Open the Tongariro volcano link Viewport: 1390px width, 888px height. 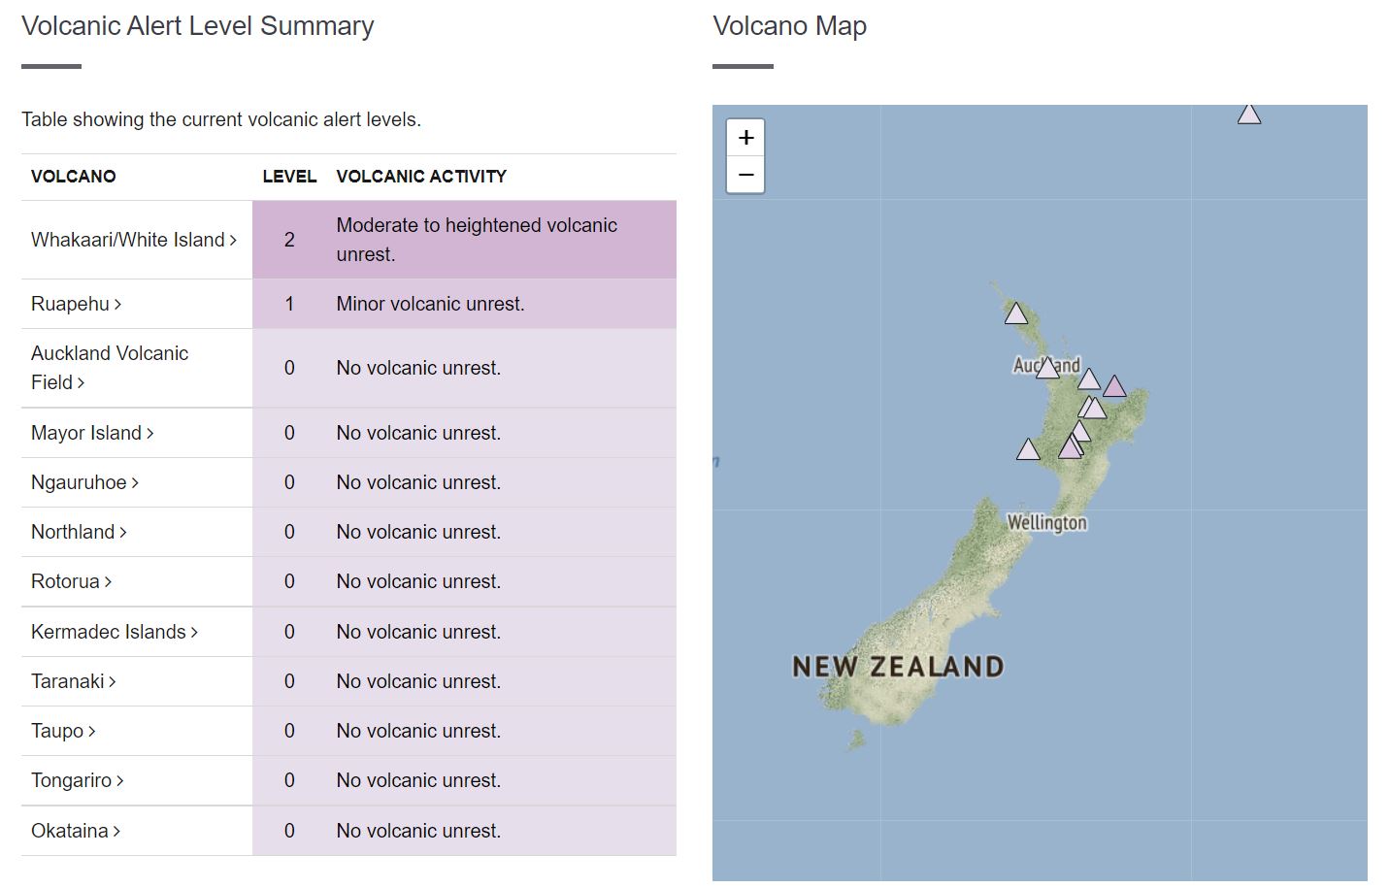[78, 780]
